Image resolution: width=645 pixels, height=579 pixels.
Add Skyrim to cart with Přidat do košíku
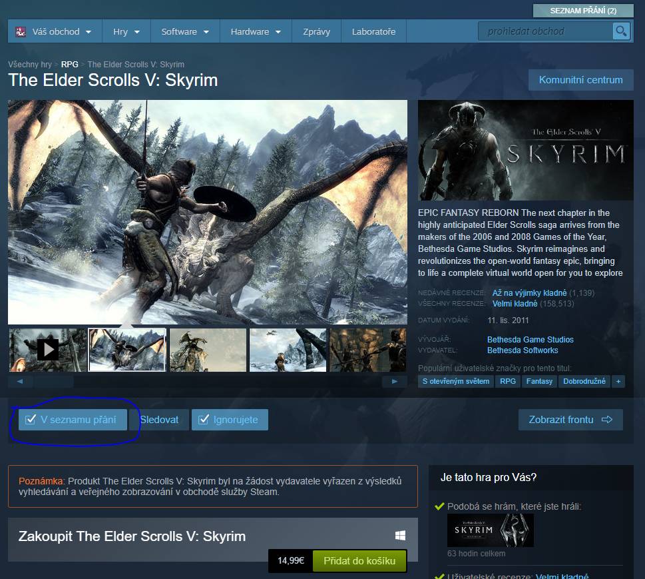click(x=359, y=560)
